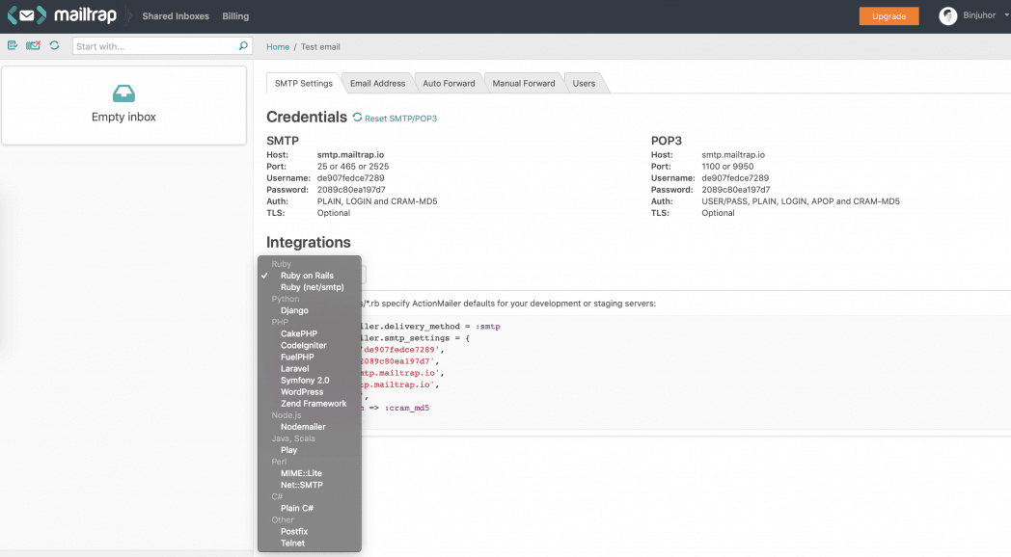Click POP3 host value smtp.mailtrap.io
1011x557 pixels.
point(733,154)
